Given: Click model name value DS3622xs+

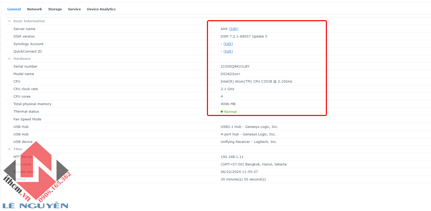Looking at the screenshot, I should [x=231, y=74].
